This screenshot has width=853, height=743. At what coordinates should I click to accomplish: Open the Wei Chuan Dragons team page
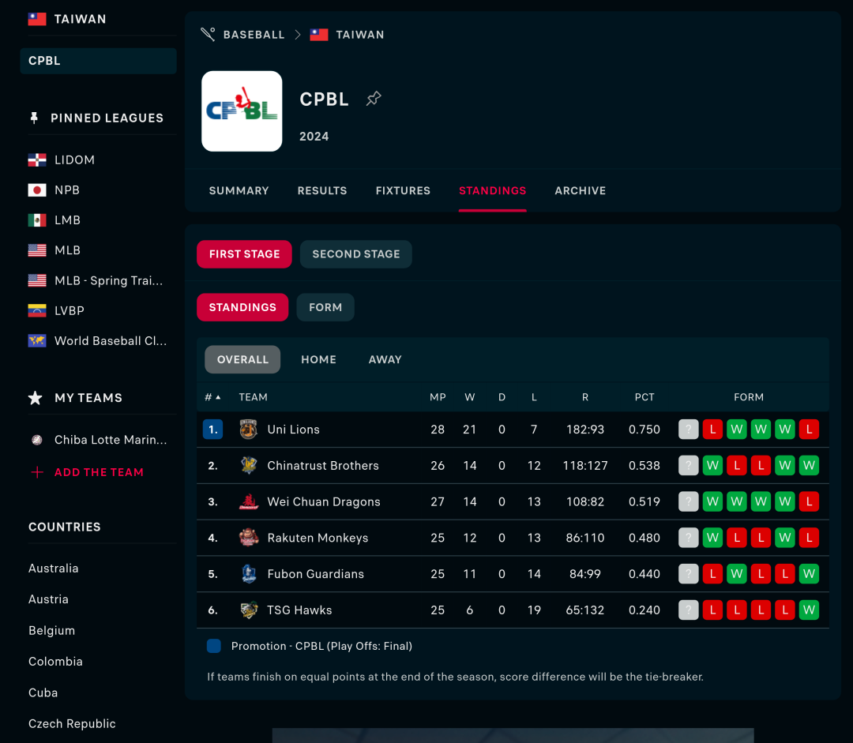coord(324,501)
